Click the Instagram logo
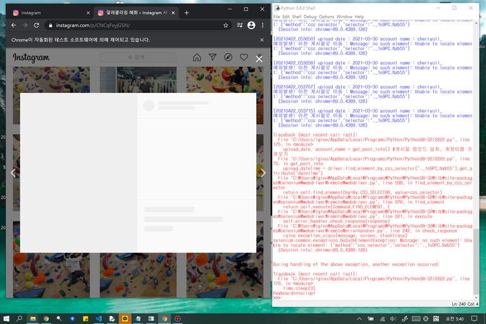 [x=31, y=58]
